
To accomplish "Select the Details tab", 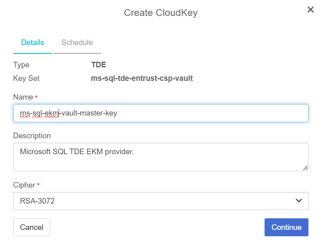I will pyautogui.click(x=32, y=43).
